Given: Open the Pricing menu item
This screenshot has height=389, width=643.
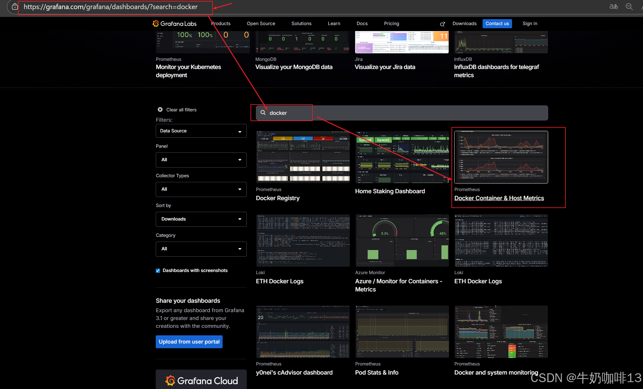Looking at the screenshot, I should click(x=391, y=24).
